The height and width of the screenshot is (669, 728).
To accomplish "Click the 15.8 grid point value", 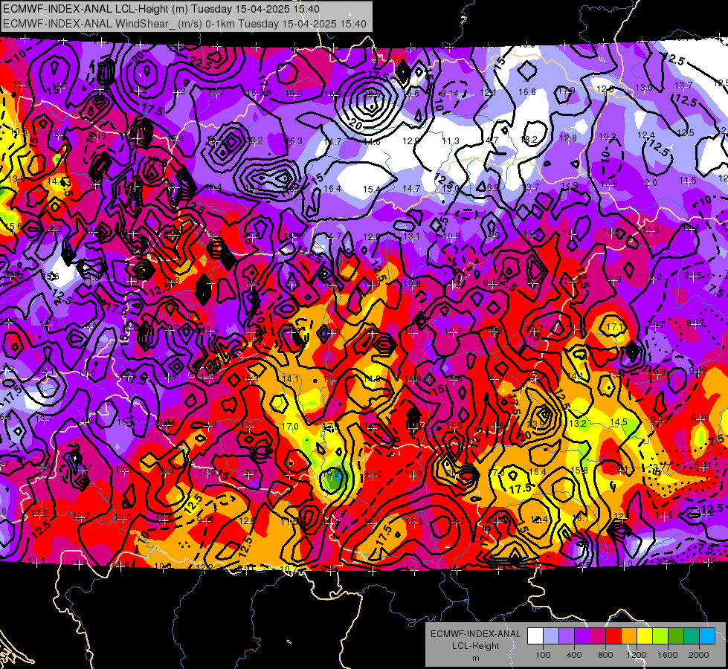I will click(579, 471).
